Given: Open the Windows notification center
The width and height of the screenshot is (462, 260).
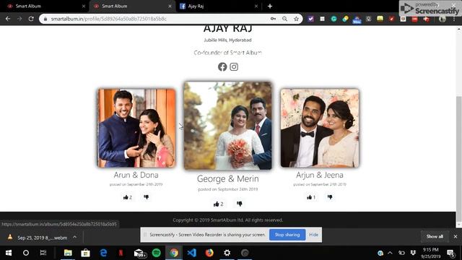Looking at the screenshot, I should pyautogui.click(x=450, y=253).
